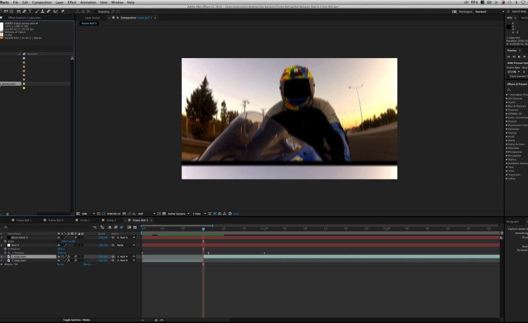The height and width of the screenshot is (323, 528).
Task: Select the Puppet Pin tool
Action: tap(63, 11)
